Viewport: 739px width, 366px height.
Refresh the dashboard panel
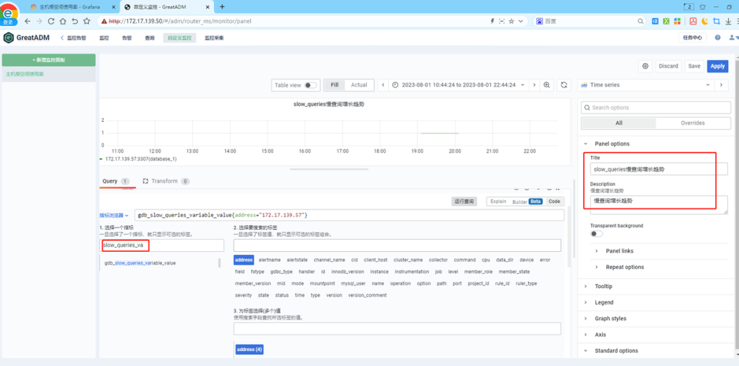point(564,85)
